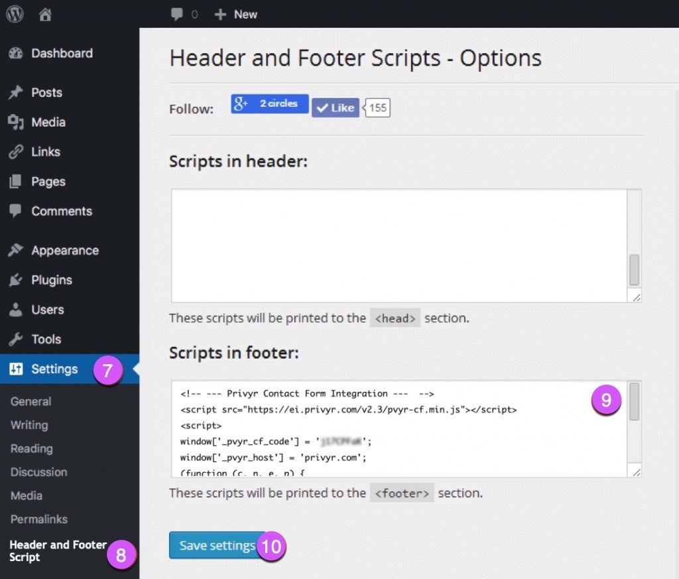Image resolution: width=679 pixels, height=579 pixels.
Task: Click the footer textarea resize handle
Action: [x=636, y=472]
